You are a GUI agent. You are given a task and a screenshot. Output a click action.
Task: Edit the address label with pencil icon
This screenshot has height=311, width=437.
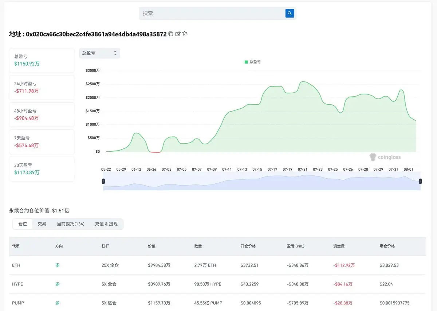point(178,34)
